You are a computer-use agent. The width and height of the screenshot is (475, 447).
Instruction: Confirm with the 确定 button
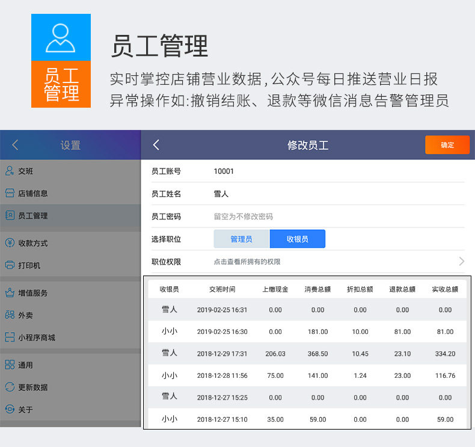(x=447, y=145)
